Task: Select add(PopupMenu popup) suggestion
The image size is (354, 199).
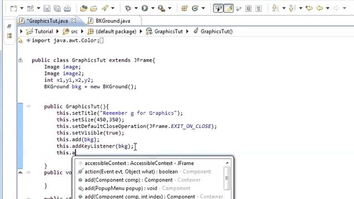Action: [138, 188]
